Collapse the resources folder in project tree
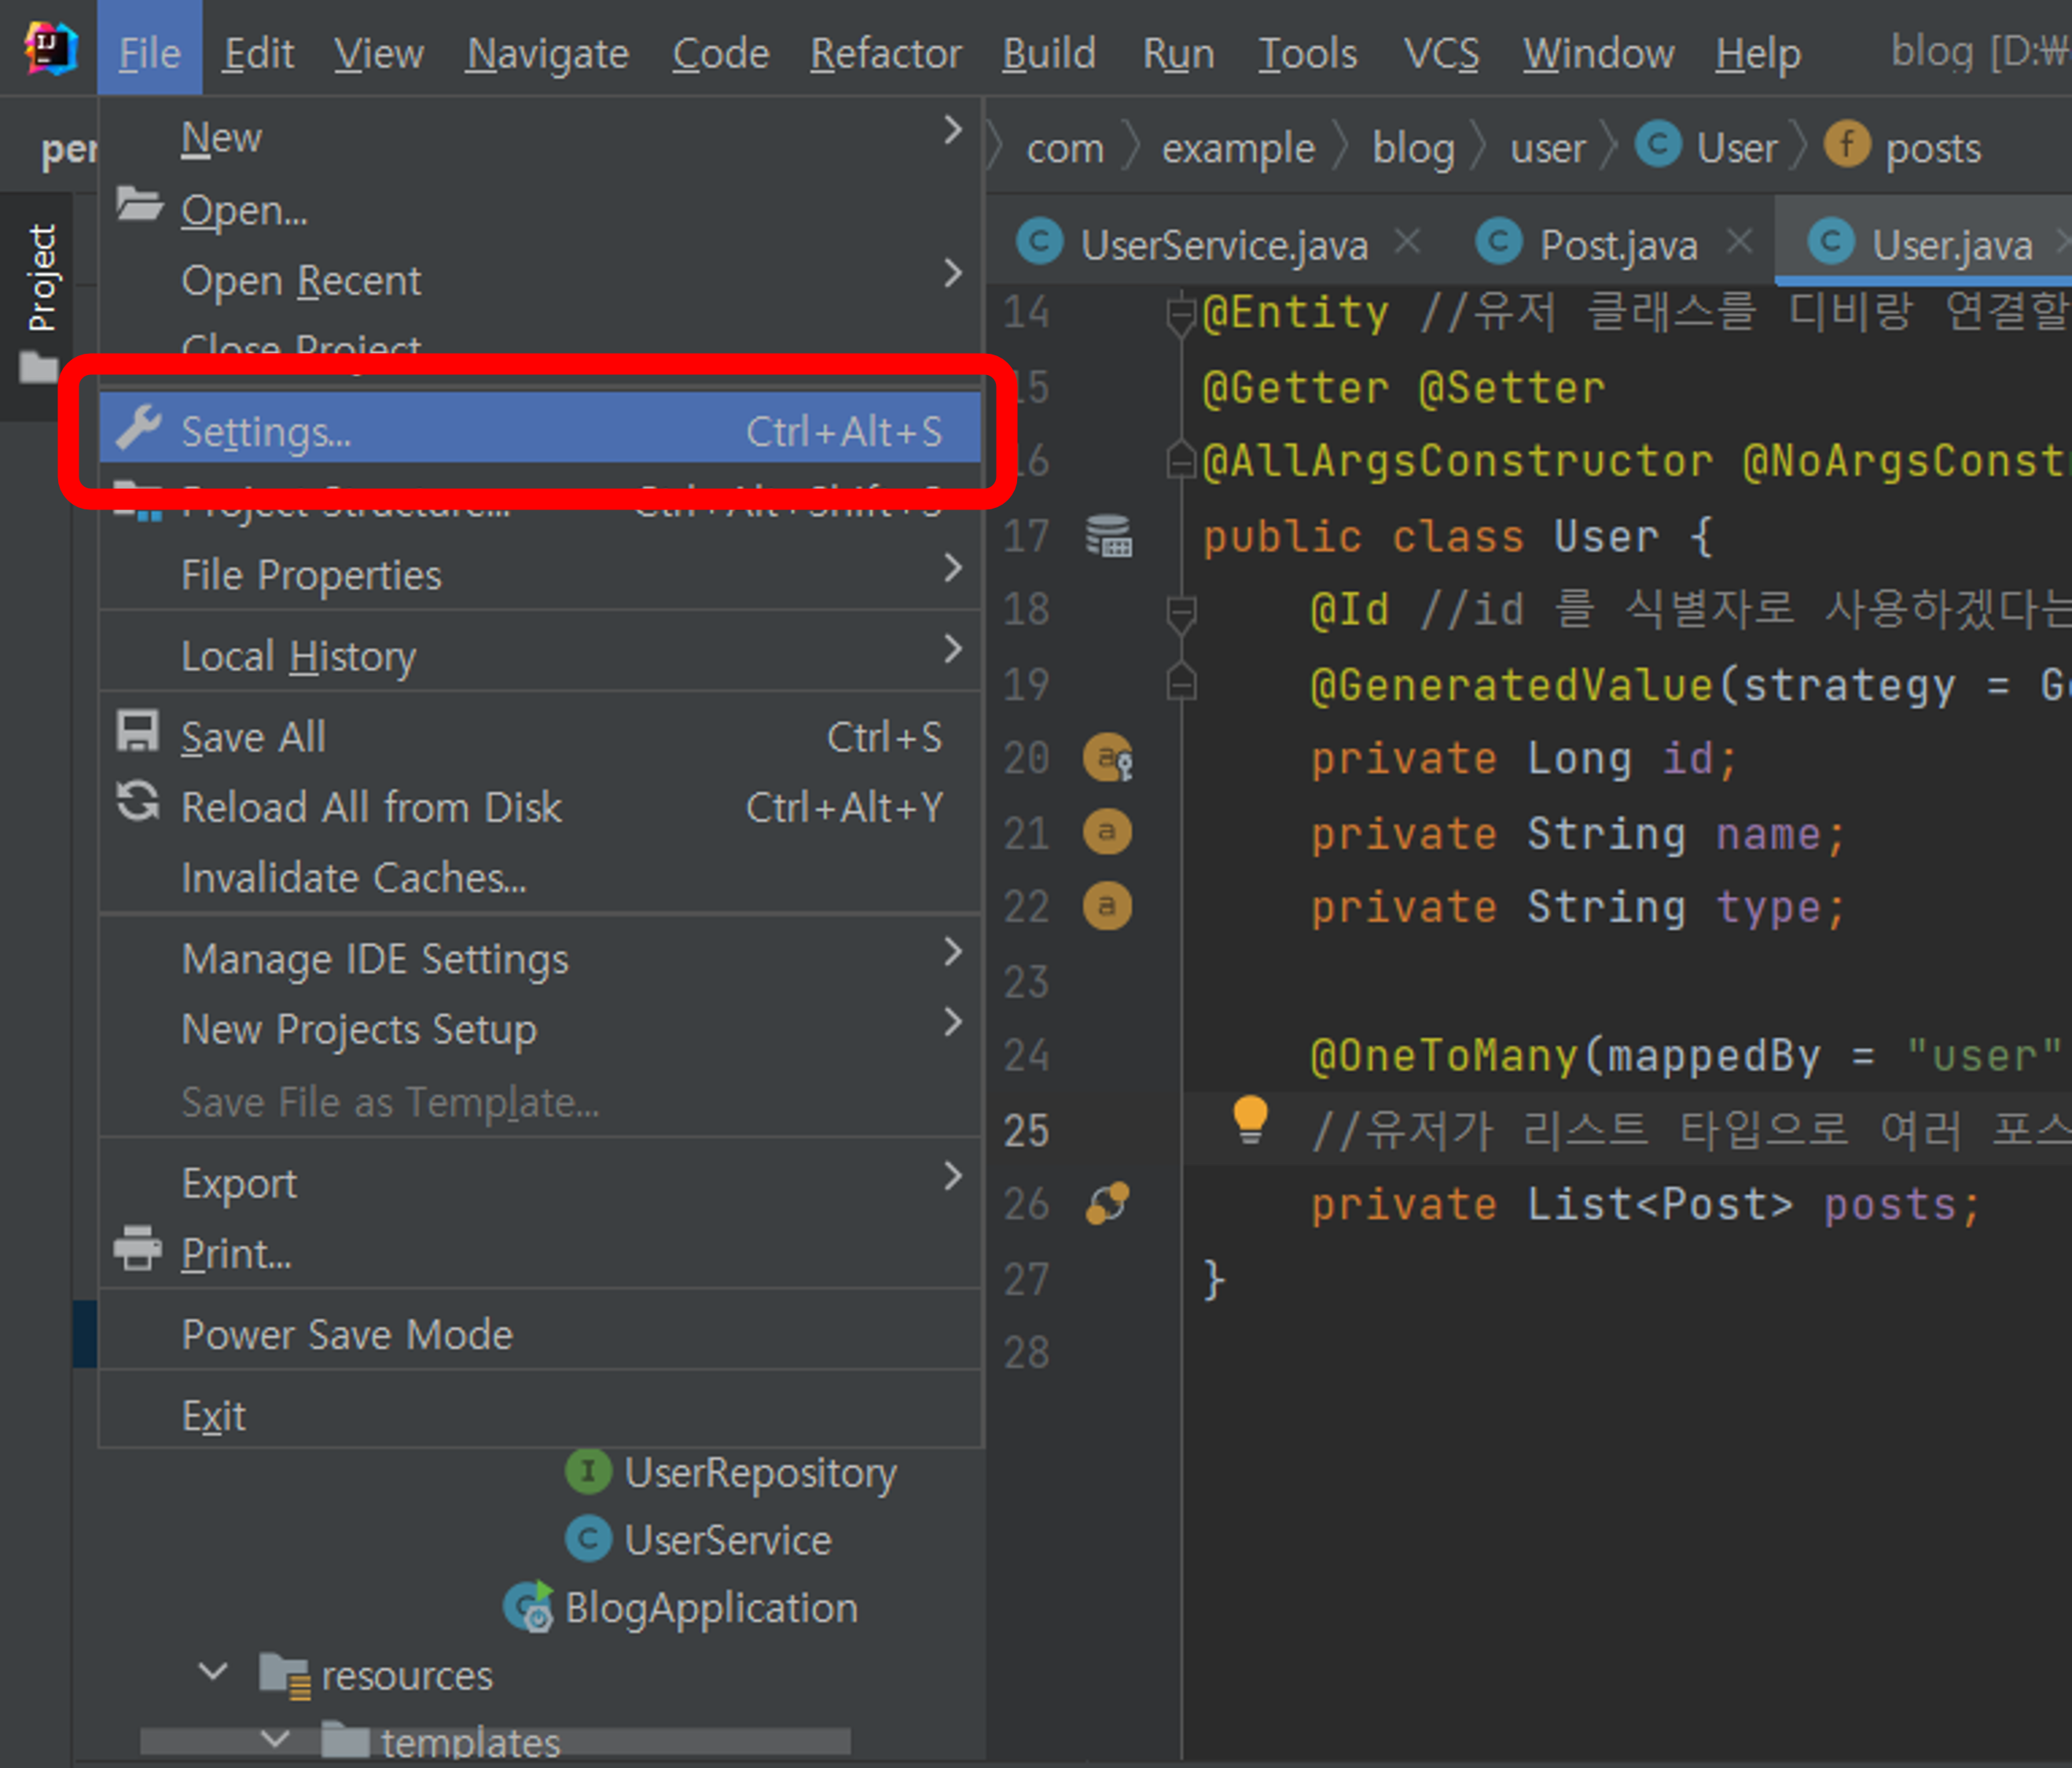2072x1768 pixels. pyautogui.click(x=213, y=1672)
